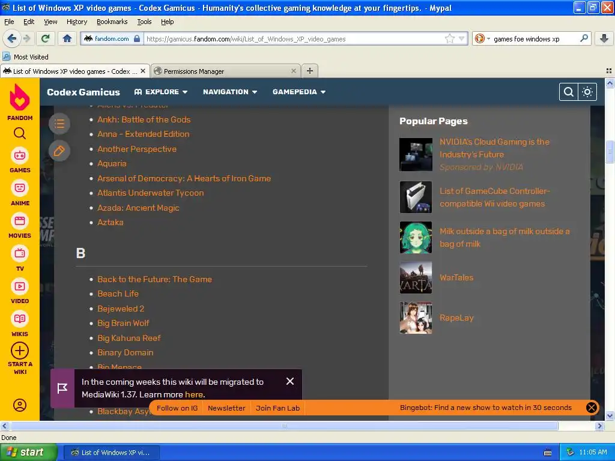Viewport: 615px width, 461px height.
Task: Open the Video section icon
Action: 20,286
